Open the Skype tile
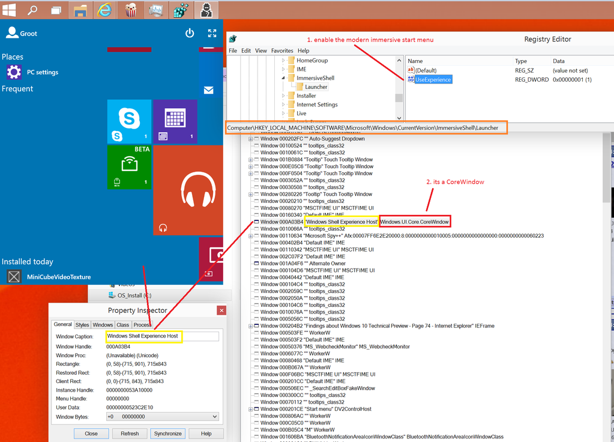The height and width of the screenshot is (442, 614). [129, 121]
